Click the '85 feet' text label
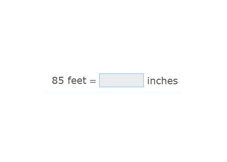Screen dimensions: 227x162 69,80
